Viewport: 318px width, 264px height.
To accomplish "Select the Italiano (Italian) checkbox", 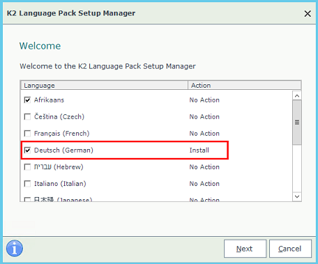I will coord(27,184).
